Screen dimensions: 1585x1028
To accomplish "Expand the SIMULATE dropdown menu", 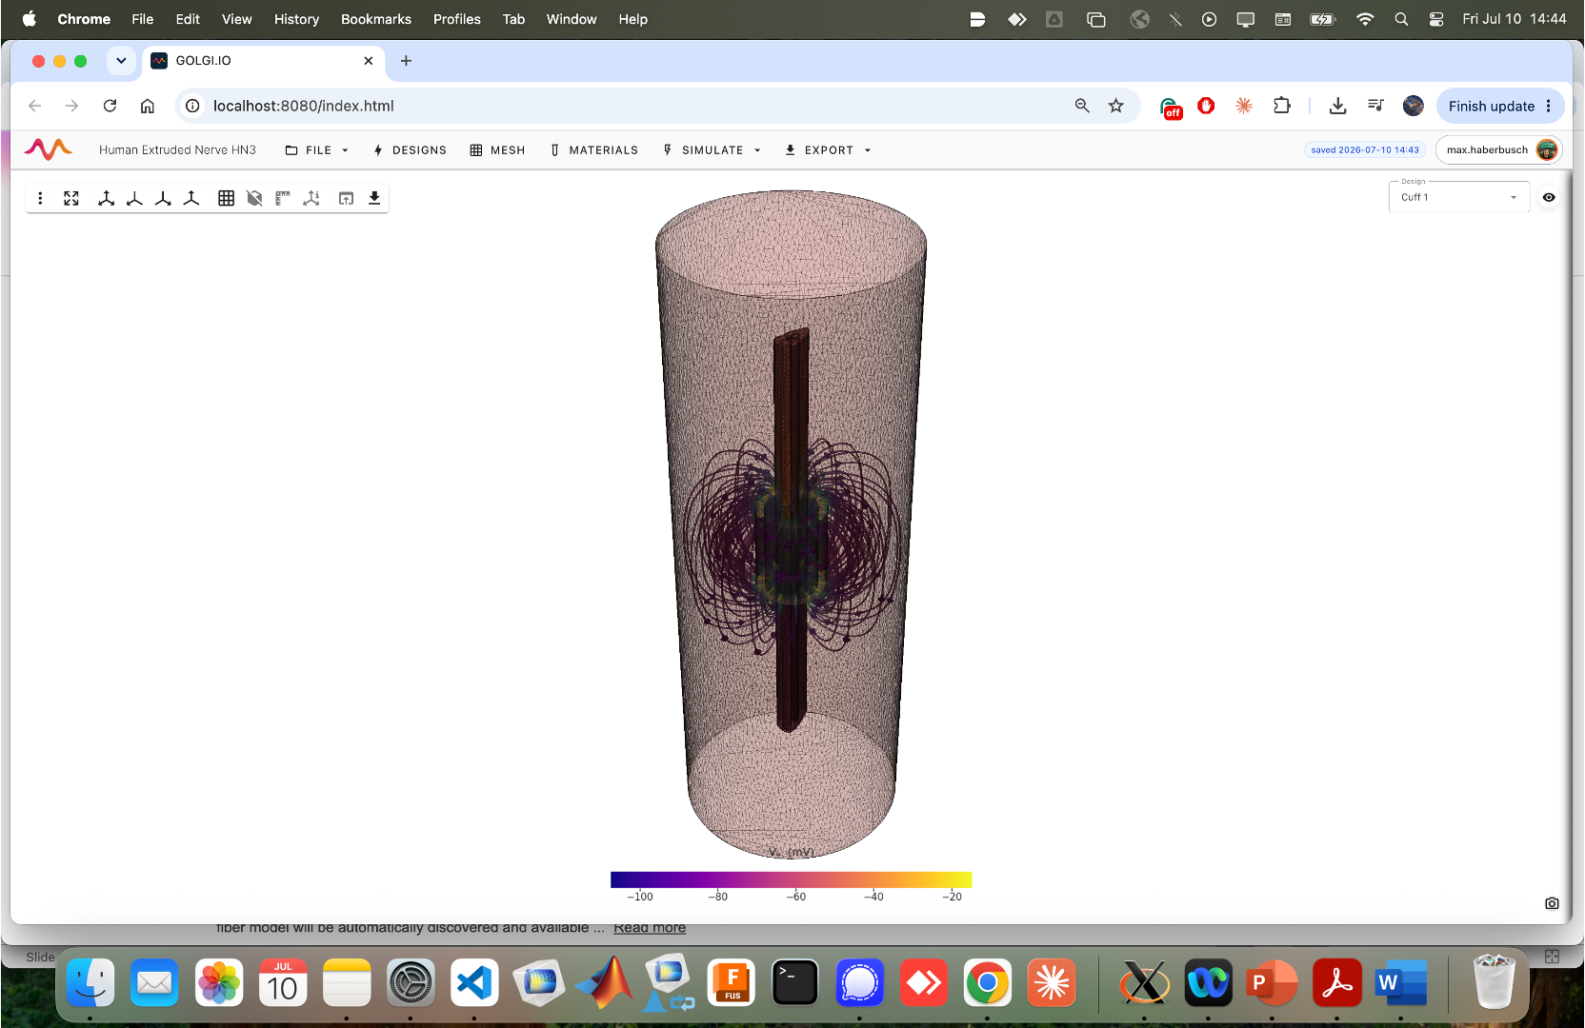I will click(712, 150).
